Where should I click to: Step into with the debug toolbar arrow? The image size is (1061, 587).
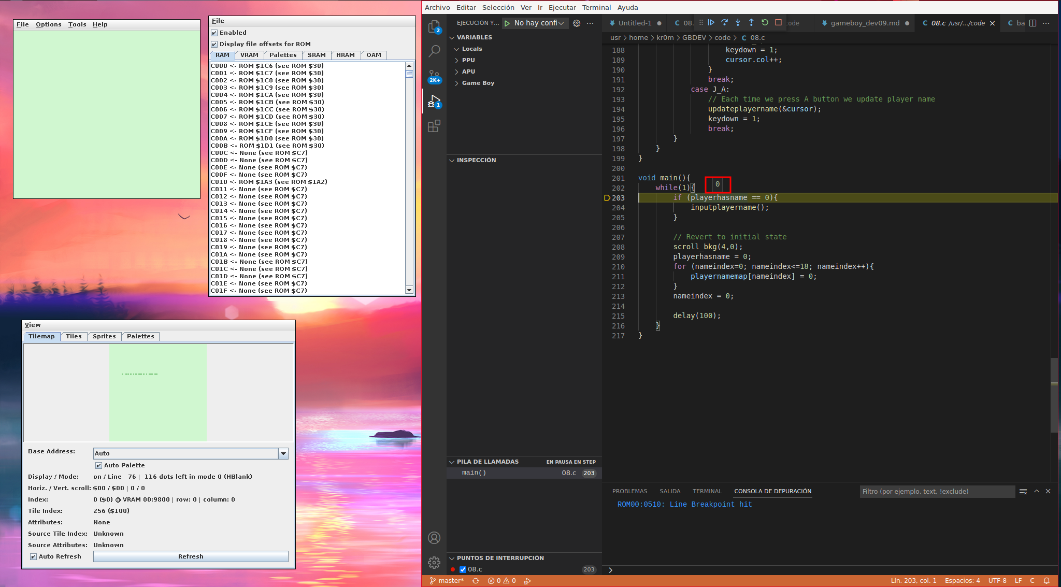738,23
